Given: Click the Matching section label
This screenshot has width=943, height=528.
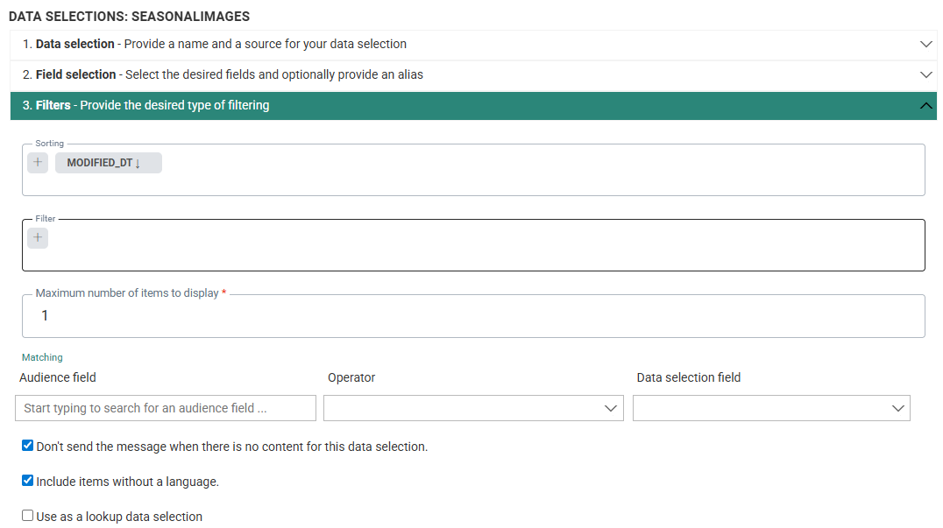Looking at the screenshot, I should (42, 357).
